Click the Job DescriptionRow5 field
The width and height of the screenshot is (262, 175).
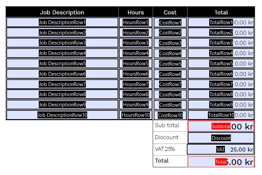[62, 64]
